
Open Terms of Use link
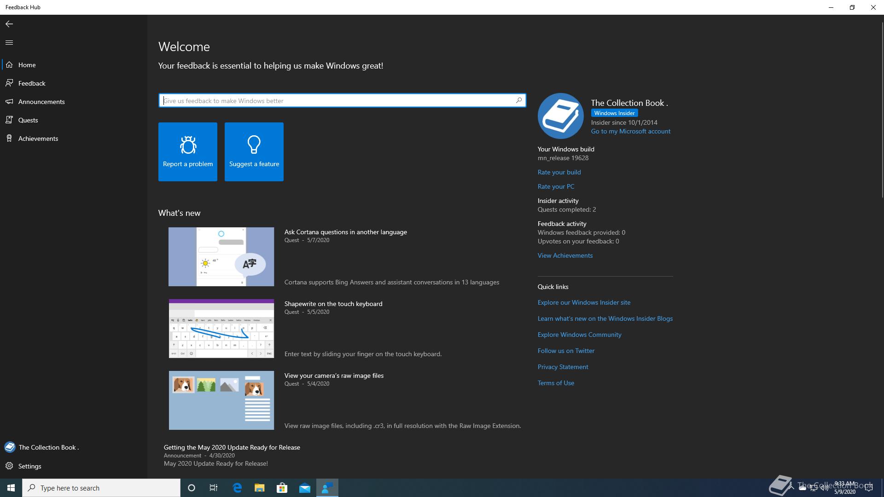pos(556,383)
